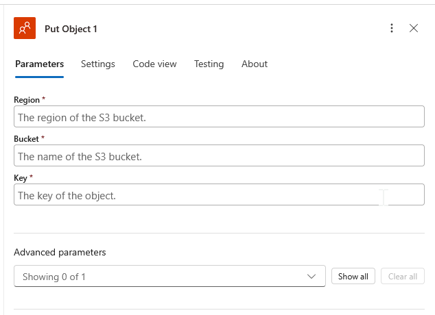Close the Put Object 1 panel
Viewport: 435px width, 315px height.
tap(414, 28)
